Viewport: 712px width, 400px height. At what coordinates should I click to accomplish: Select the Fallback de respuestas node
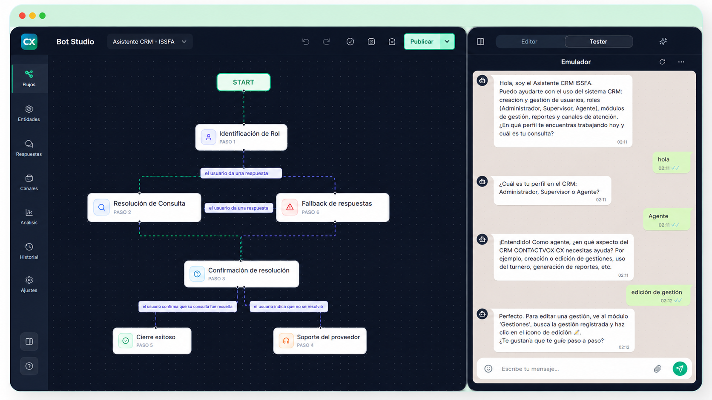(333, 207)
